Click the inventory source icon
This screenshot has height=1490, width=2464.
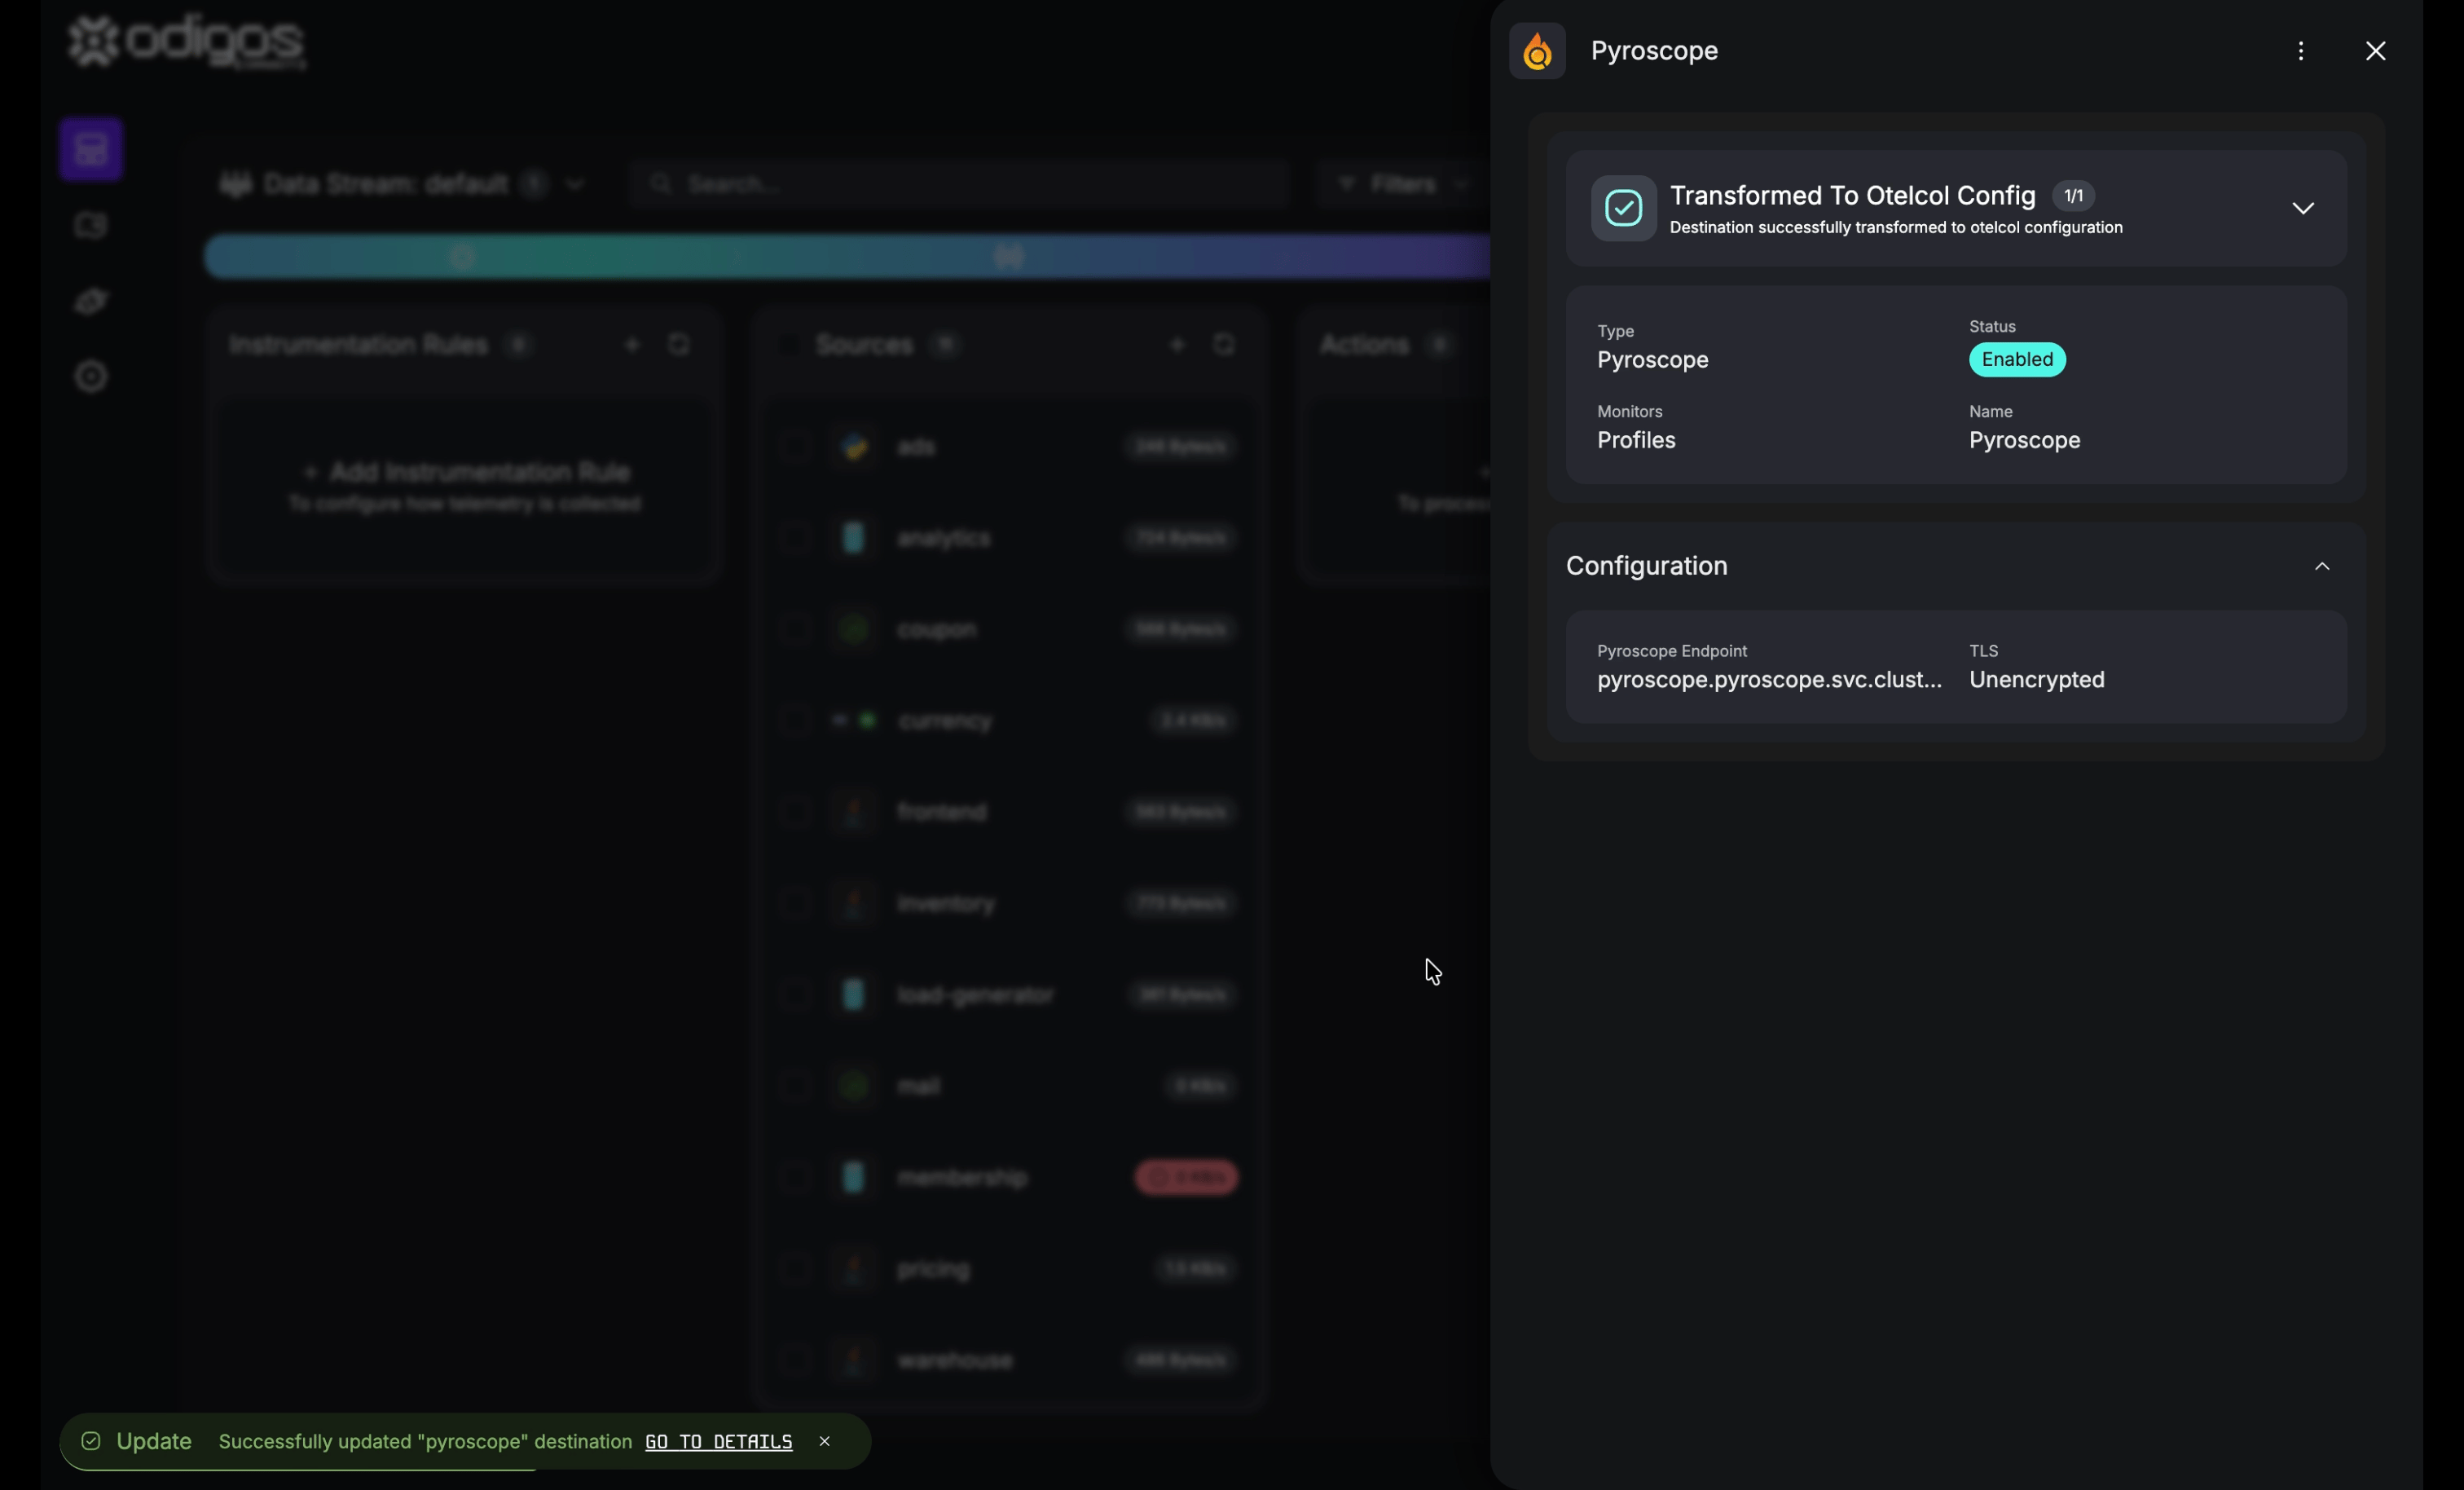tap(853, 904)
